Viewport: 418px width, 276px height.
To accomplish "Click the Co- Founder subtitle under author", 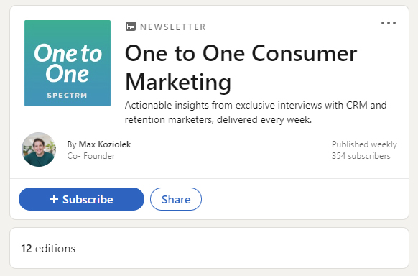I will pos(91,156).
